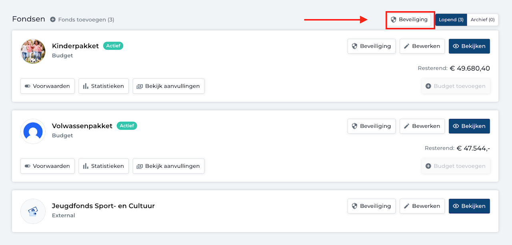Edit the Volwassenpakket fund
Viewport: 512px width, 245px height.
click(422, 126)
